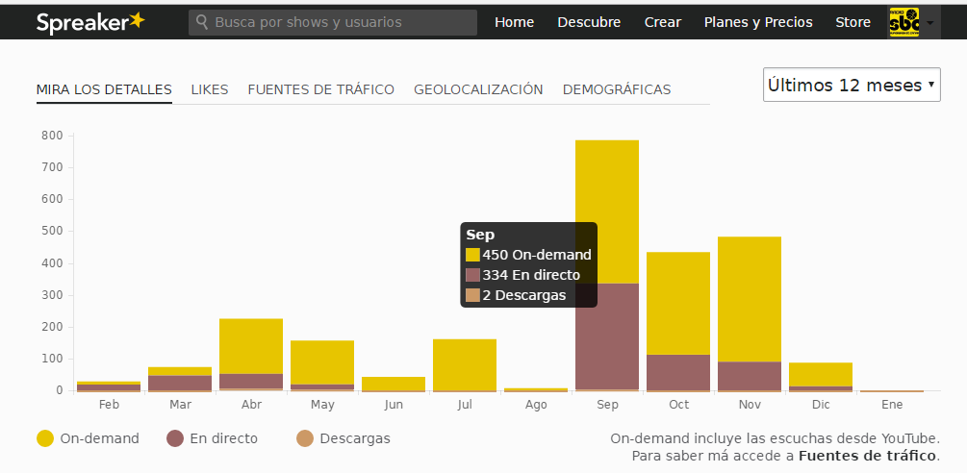The width and height of the screenshot is (967, 473).
Task: Open the user profile avatar
Action: pos(903,21)
